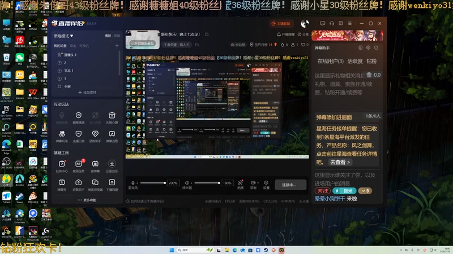Open the 弹幕秀 danmaku show tool
Screen dimensions: 453x254
point(62,185)
